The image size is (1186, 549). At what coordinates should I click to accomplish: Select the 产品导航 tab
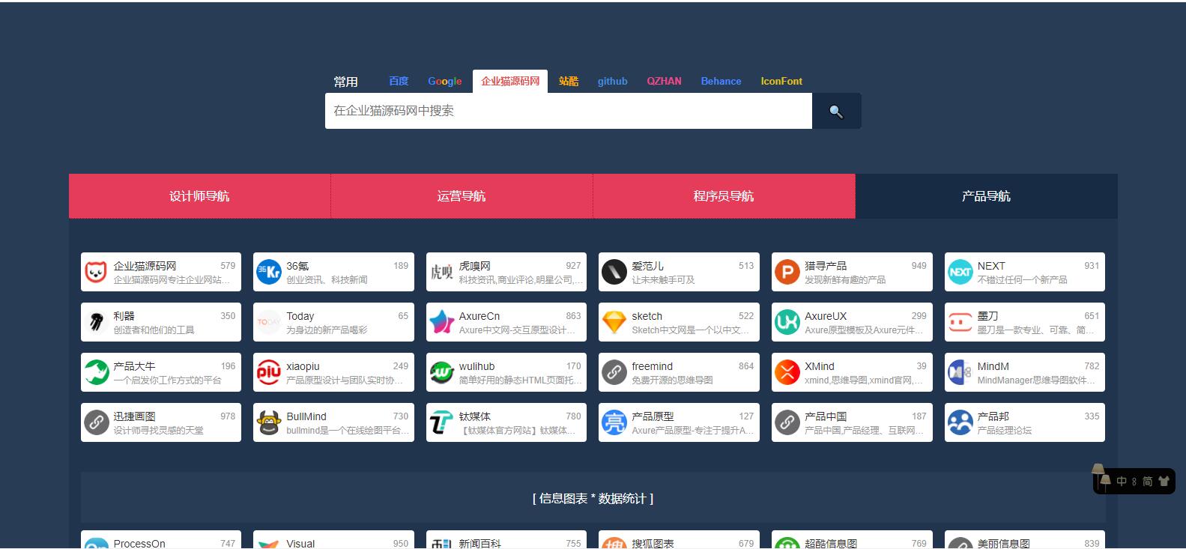pos(986,196)
